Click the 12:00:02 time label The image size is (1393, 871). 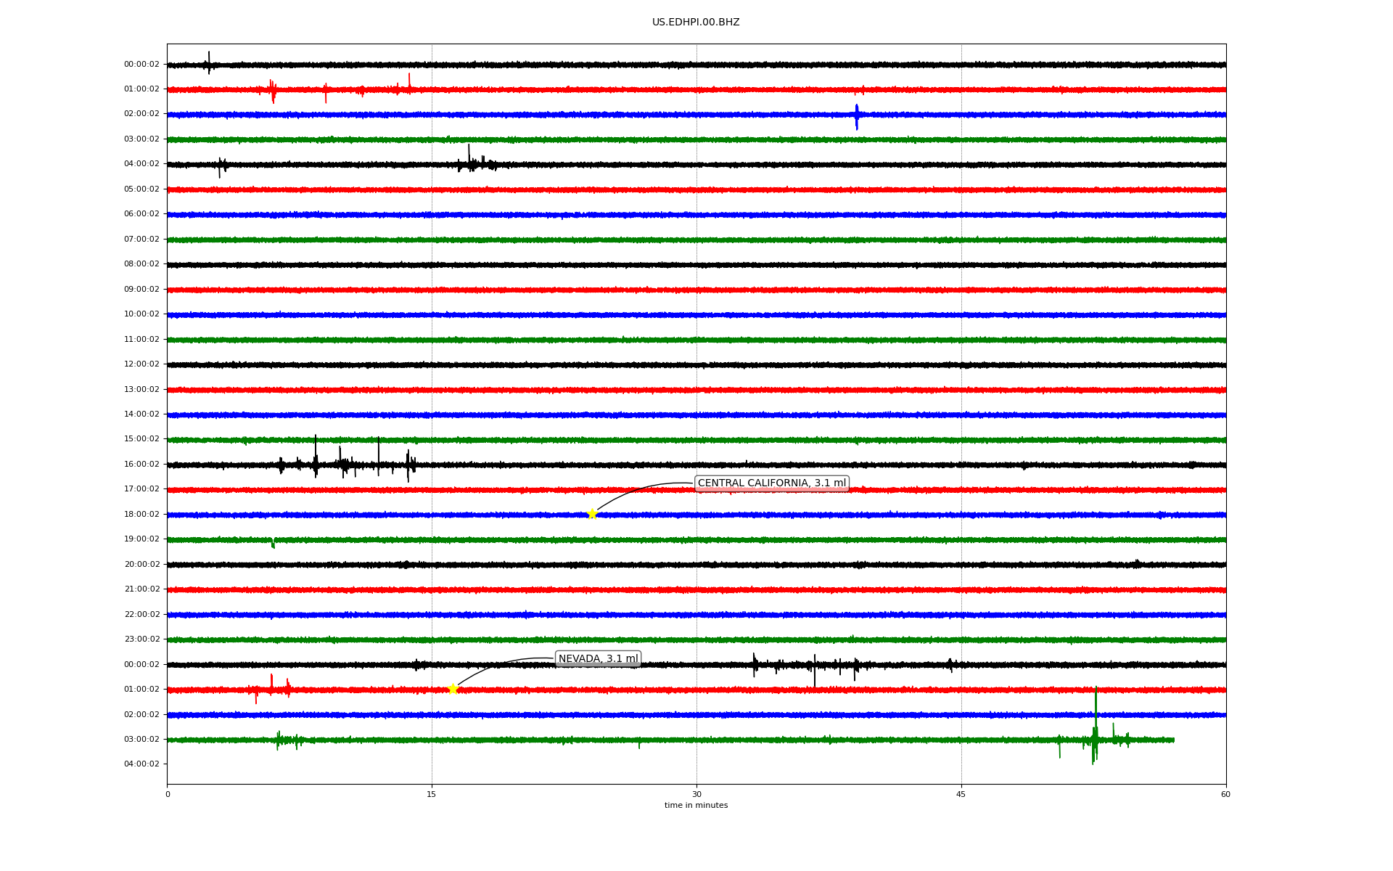(141, 364)
